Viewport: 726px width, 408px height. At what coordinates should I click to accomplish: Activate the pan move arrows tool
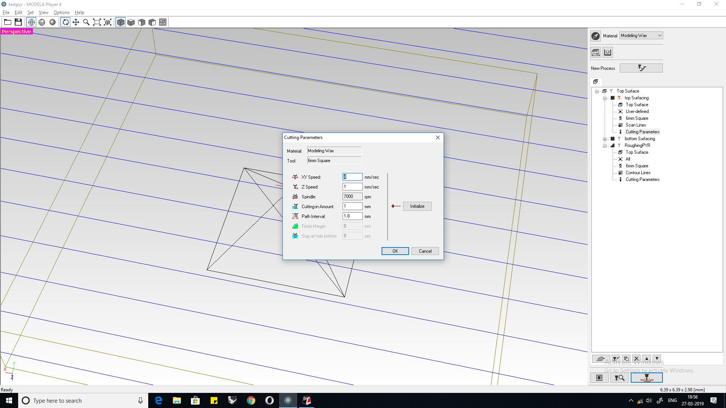pyautogui.click(x=76, y=22)
